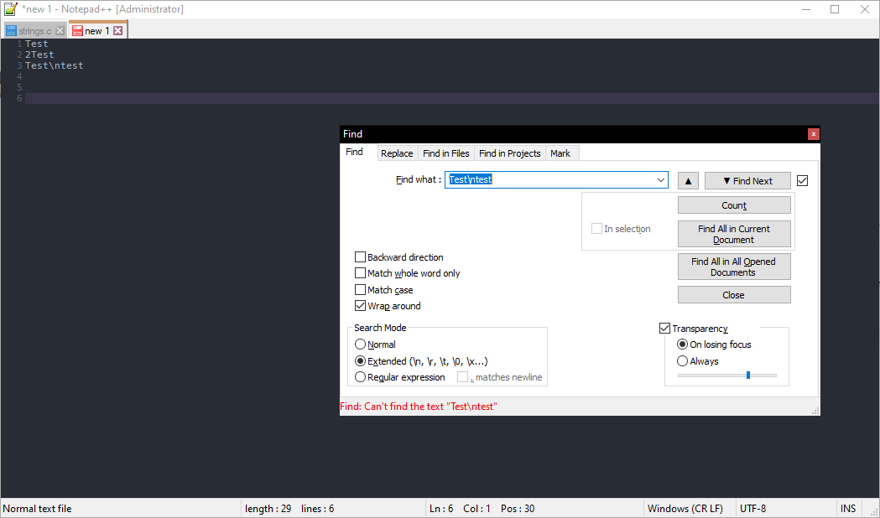Viewport: 880px width, 518px height.
Task: Open the Find what dropdown list
Action: coord(662,179)
